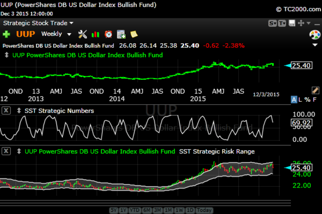Image resolution: width=322 pixels, height=214 pixels.
Task: Click the Today button
Action: point(204,210)
